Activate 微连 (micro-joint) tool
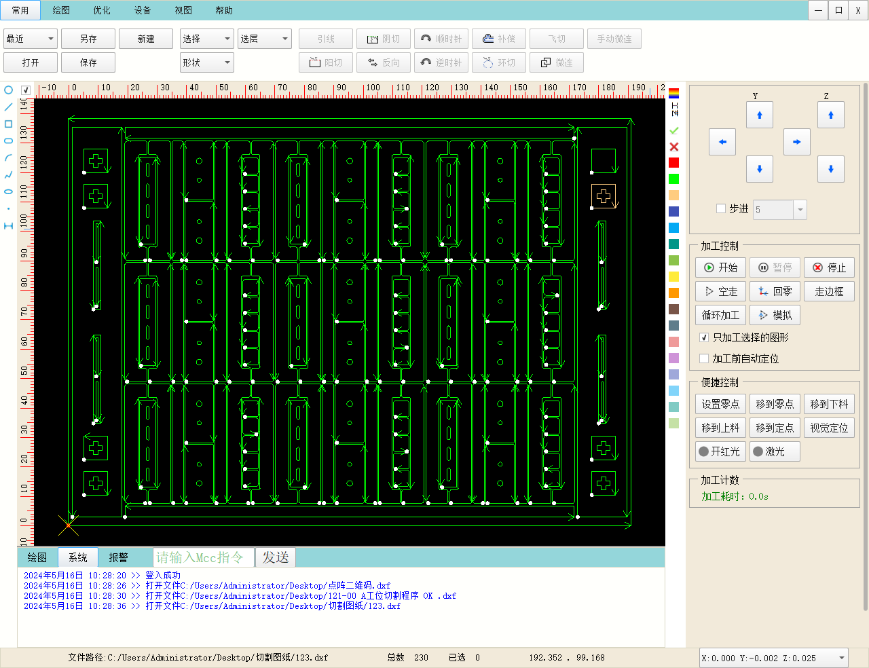Screen dimensions: 869x668 [x=557, y=62]
